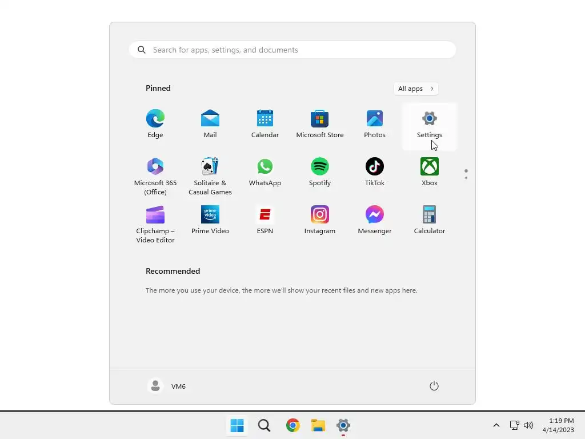Go to the next pinned apps page dot
This screenshot has width=585, height=439.
(466, 178)
